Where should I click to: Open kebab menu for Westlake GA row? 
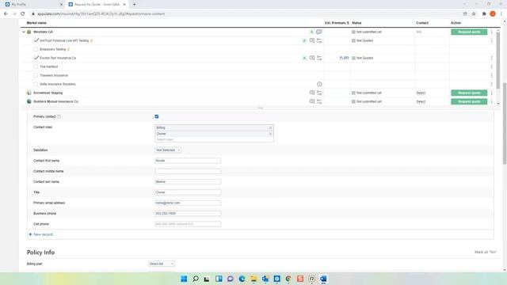click(491, 32)
